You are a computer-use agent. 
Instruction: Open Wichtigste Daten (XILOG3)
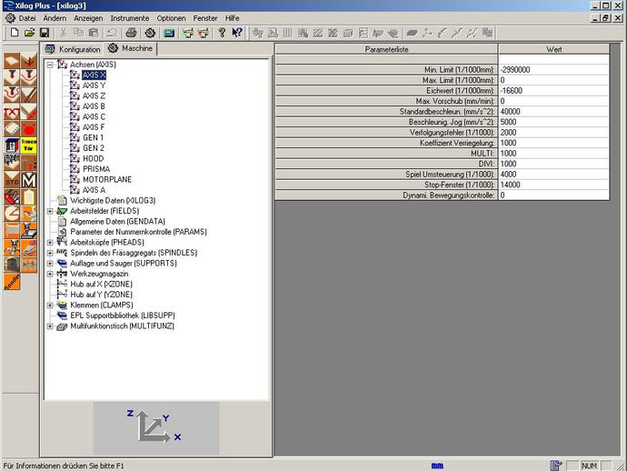point(113,200)
